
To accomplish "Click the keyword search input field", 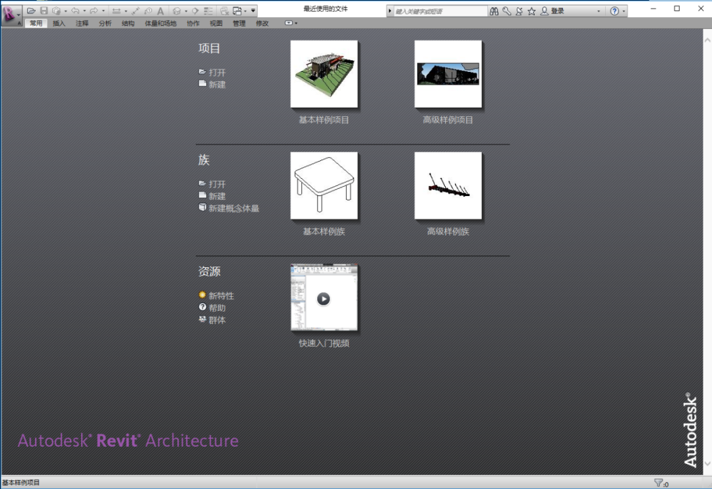I will click(440, 11).
